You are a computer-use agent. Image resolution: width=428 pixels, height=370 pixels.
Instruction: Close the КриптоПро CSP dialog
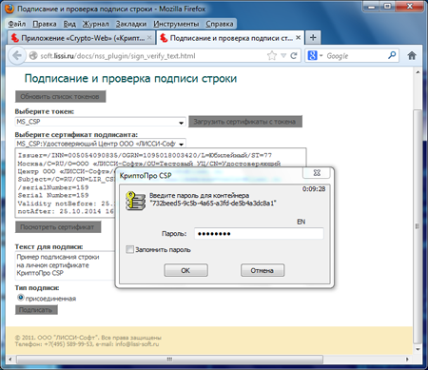click(x=317, y=173)
